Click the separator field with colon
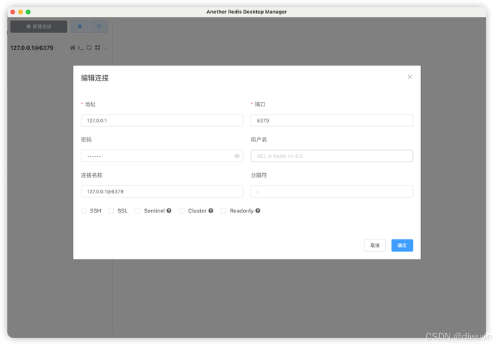Screen dimensions: 493x345 (x=331, y=191)
